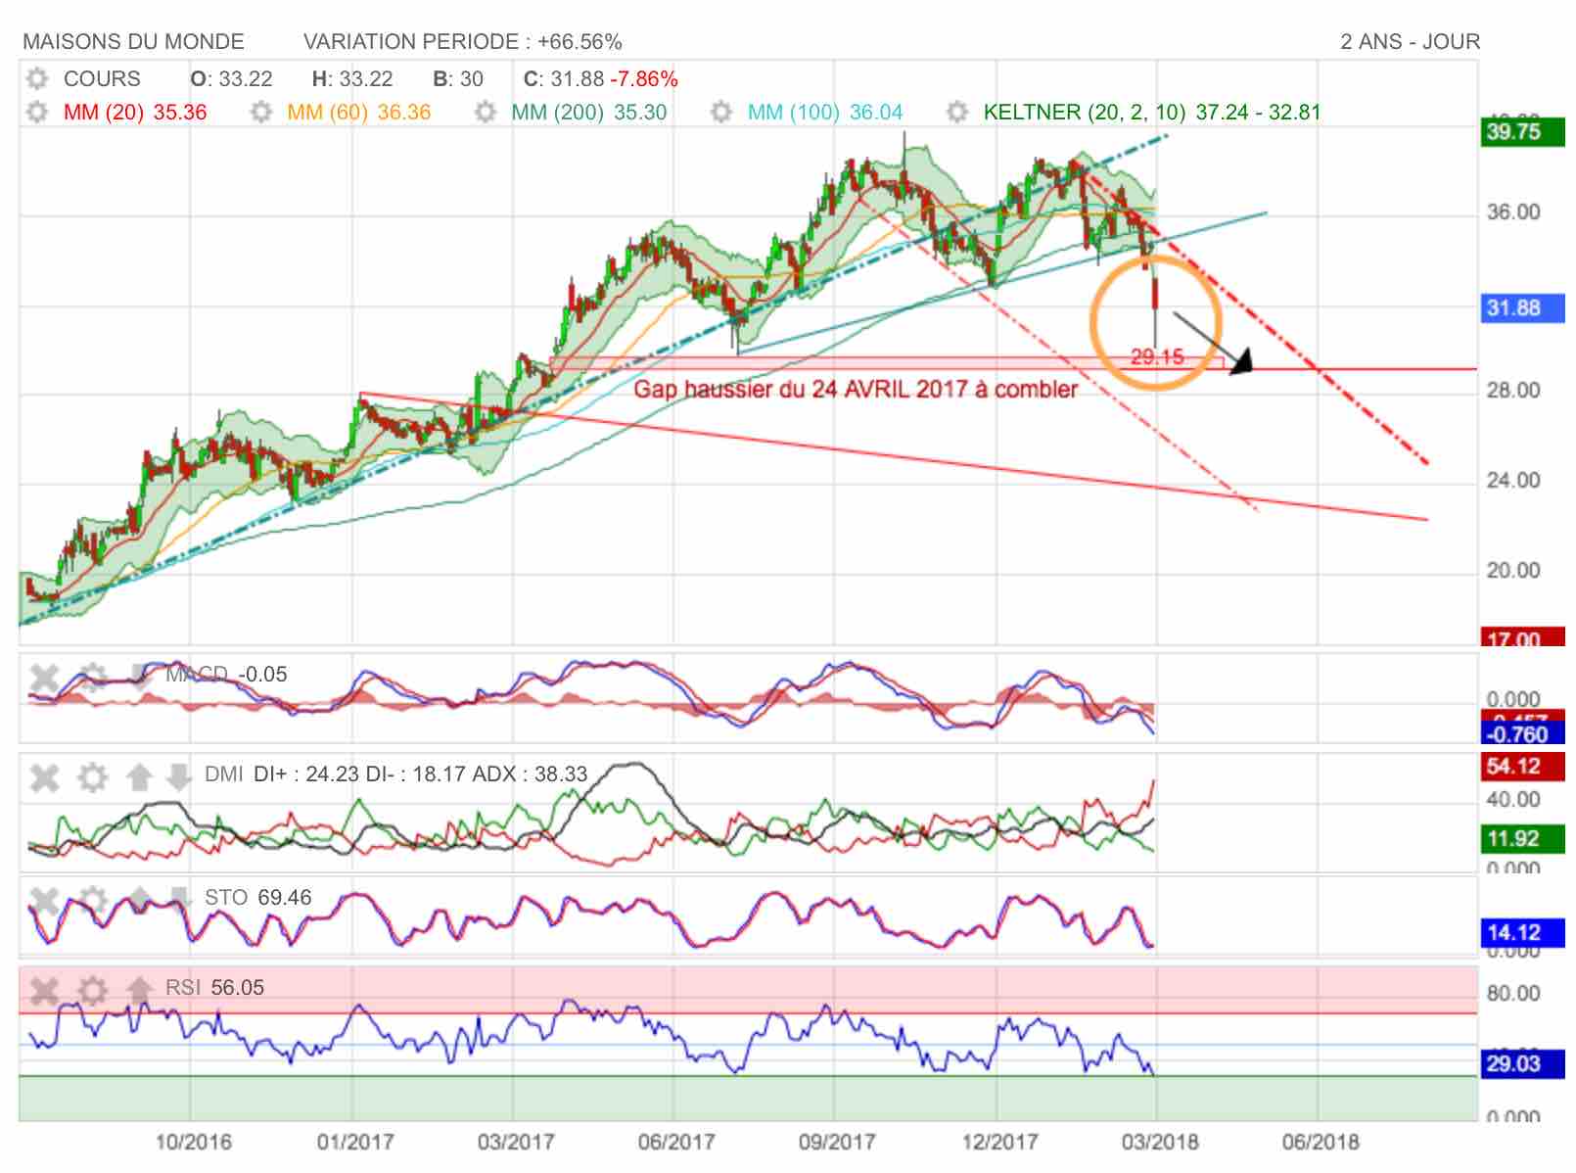Click the green 11.92 DMI value tag
This screenshot has width=1576, height=1173.
point(1521,839)
